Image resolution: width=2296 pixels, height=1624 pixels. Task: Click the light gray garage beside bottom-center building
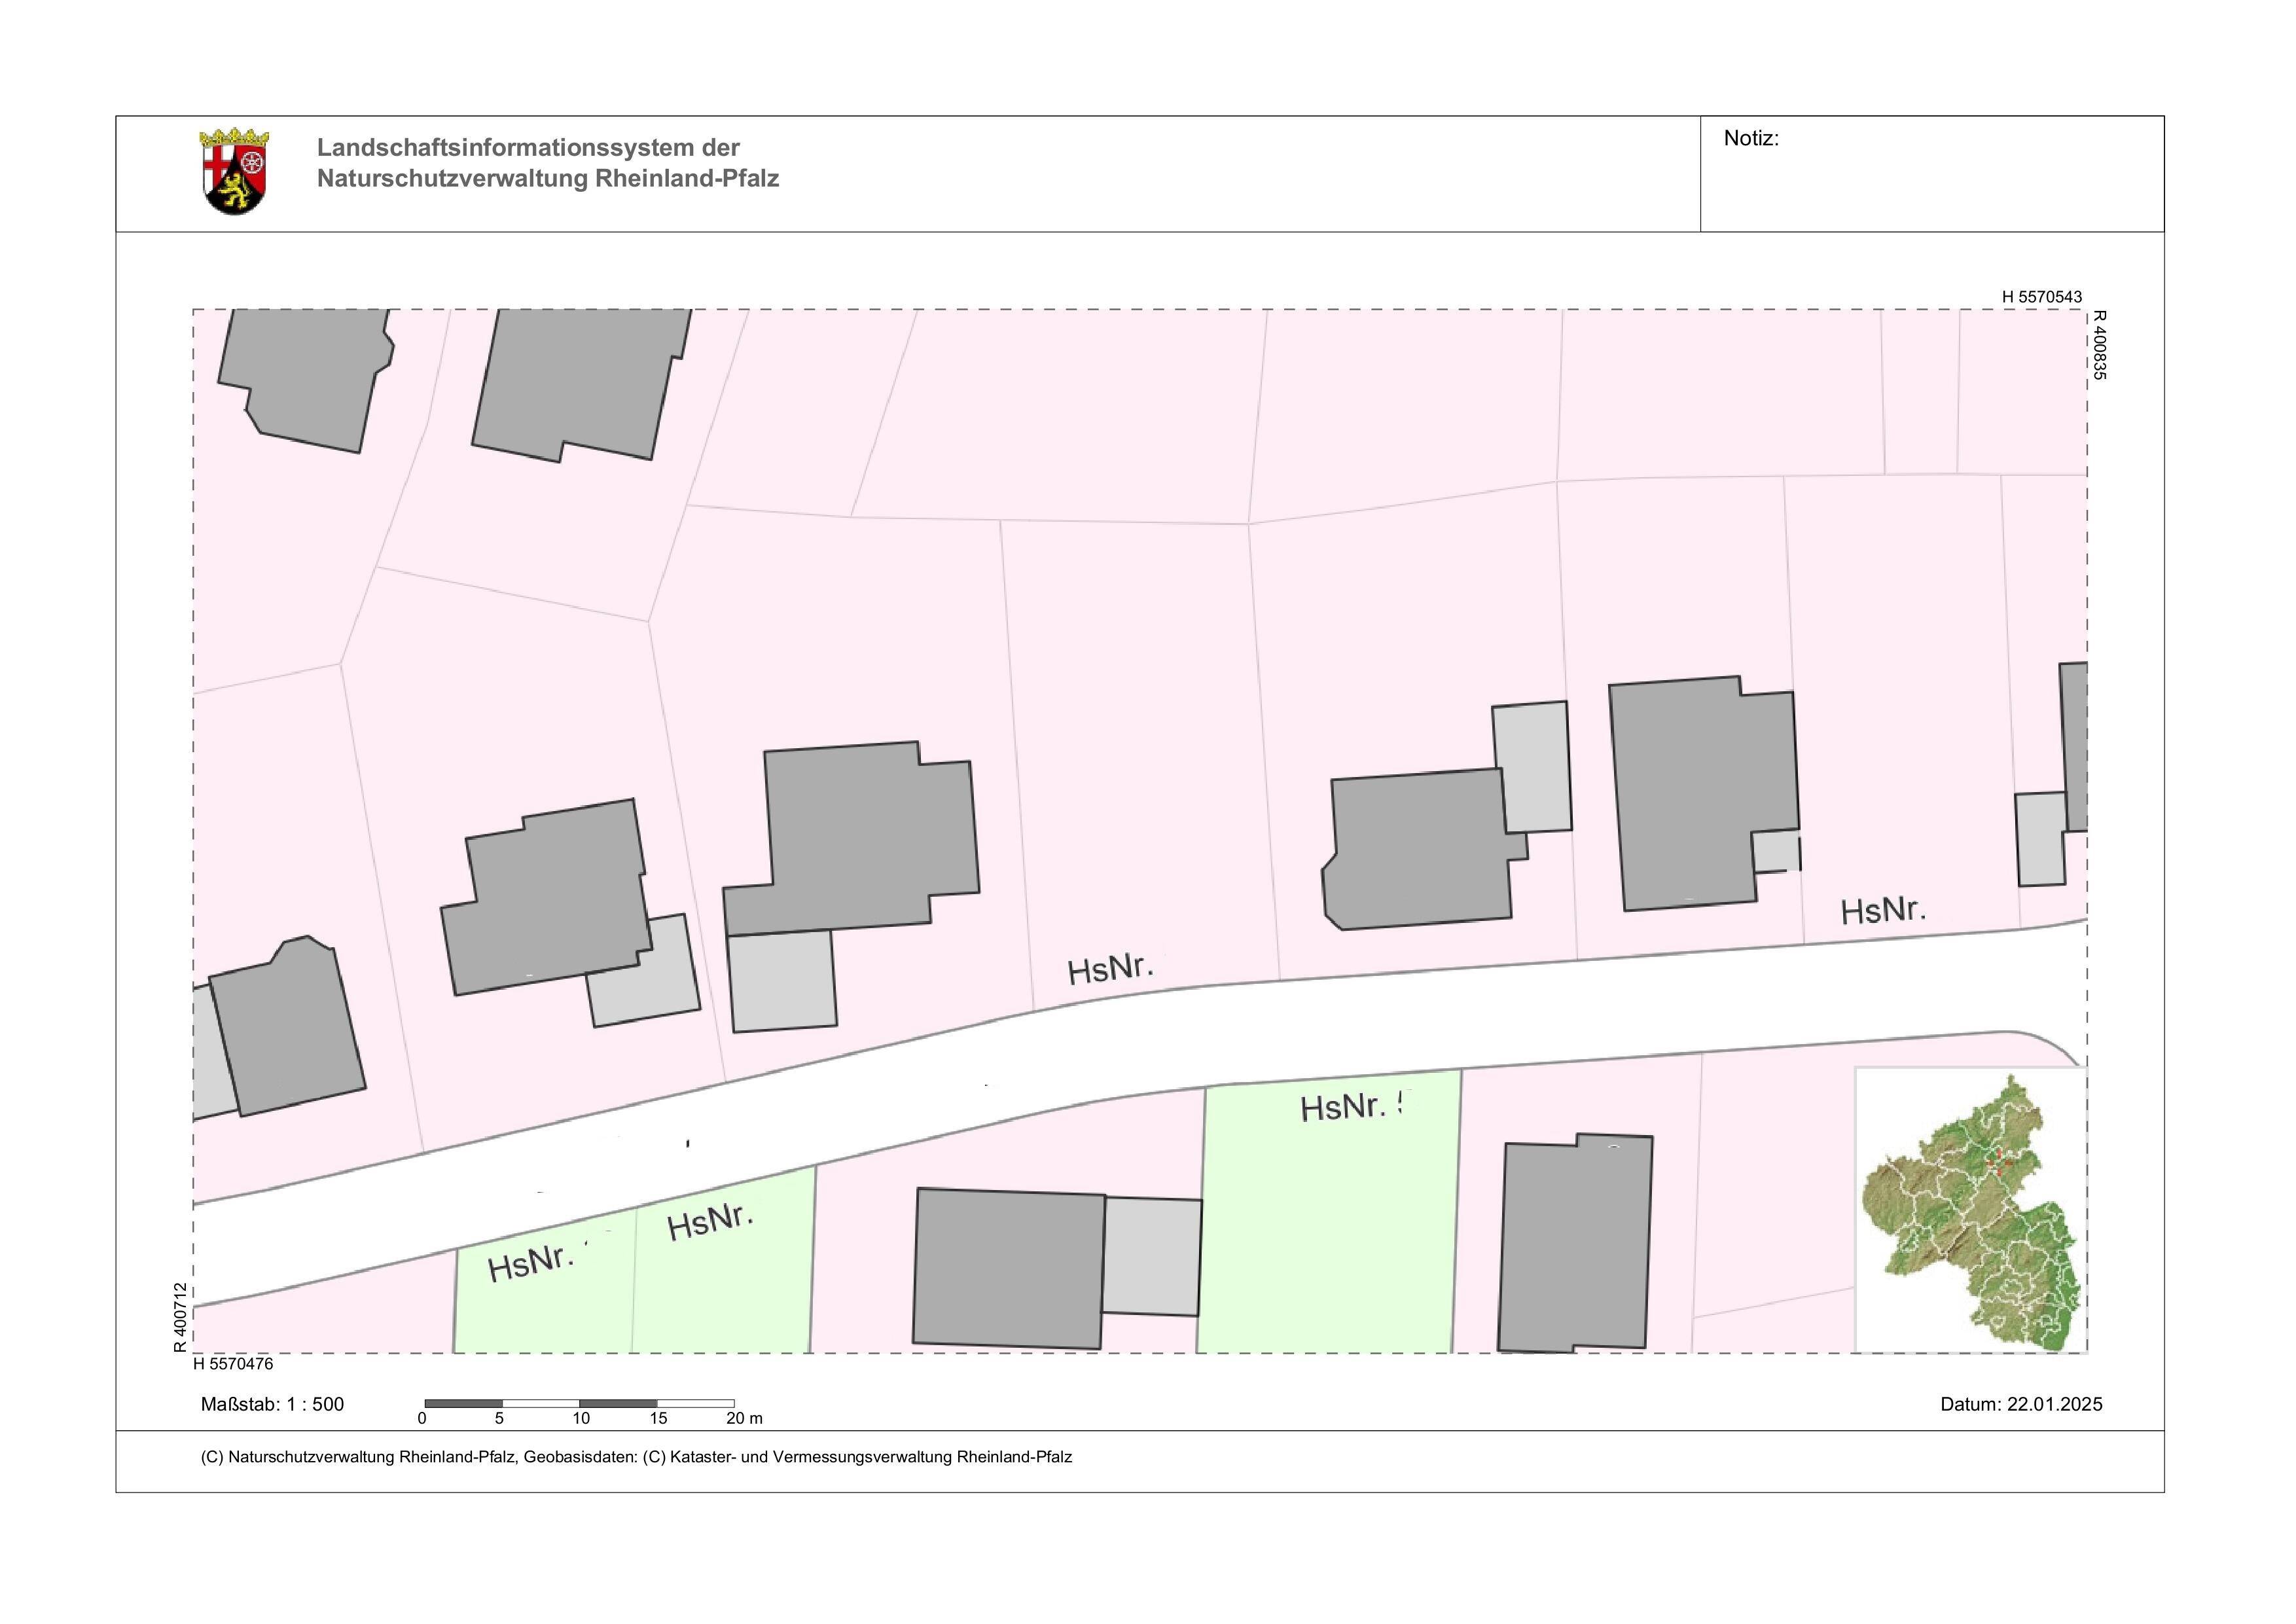pyautogui.click(x=1152, y=1256)
